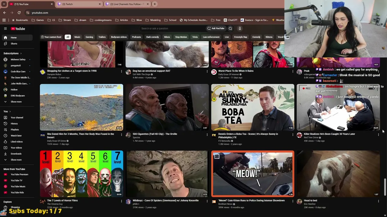Open YouTube Kids from the sidebar
Image resolution: width=387 pixels, height=217 pixels.
(x=17, y=193)
